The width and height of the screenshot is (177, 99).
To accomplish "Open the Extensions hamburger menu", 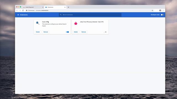I will [x=18, y=15].
